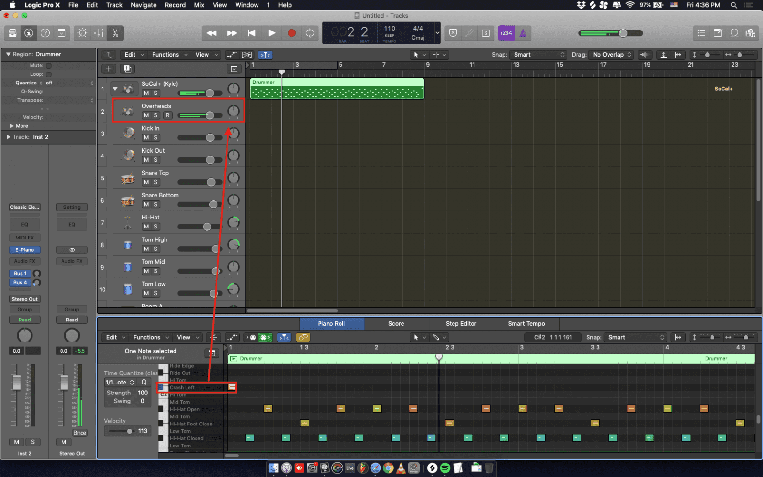
Task: Open the Tracks area Edit menu
Action: [x=134, y=55]
